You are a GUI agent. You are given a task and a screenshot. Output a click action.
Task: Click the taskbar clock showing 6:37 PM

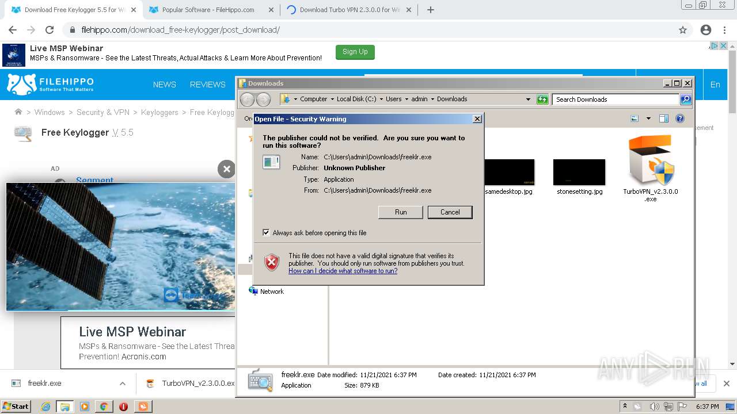[x=707, y=407]
